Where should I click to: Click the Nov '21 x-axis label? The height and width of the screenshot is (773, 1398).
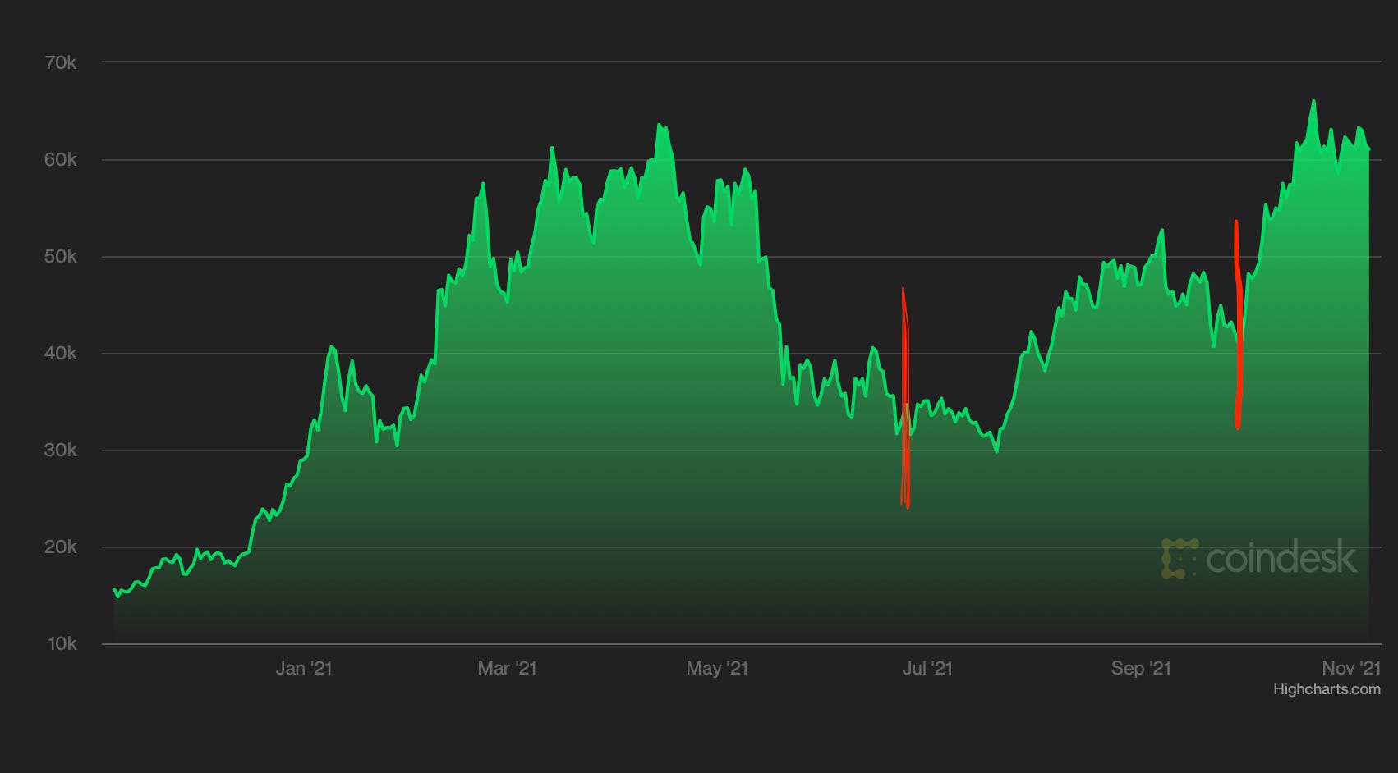coord(1353,668)
